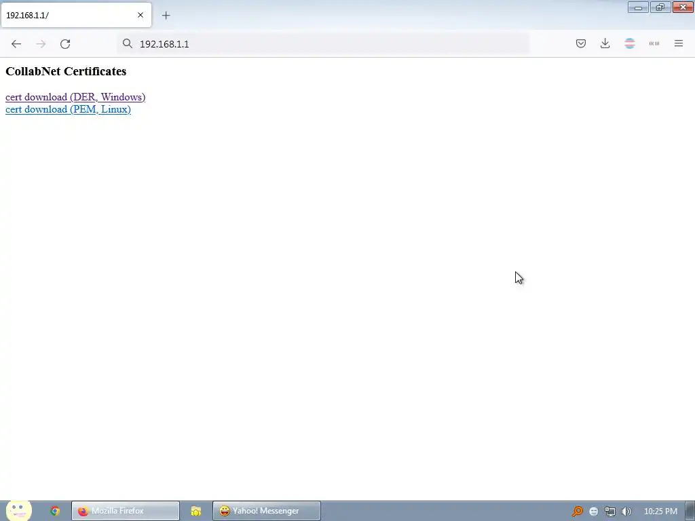Click the 10:25 PM clock

pos(660,512)
